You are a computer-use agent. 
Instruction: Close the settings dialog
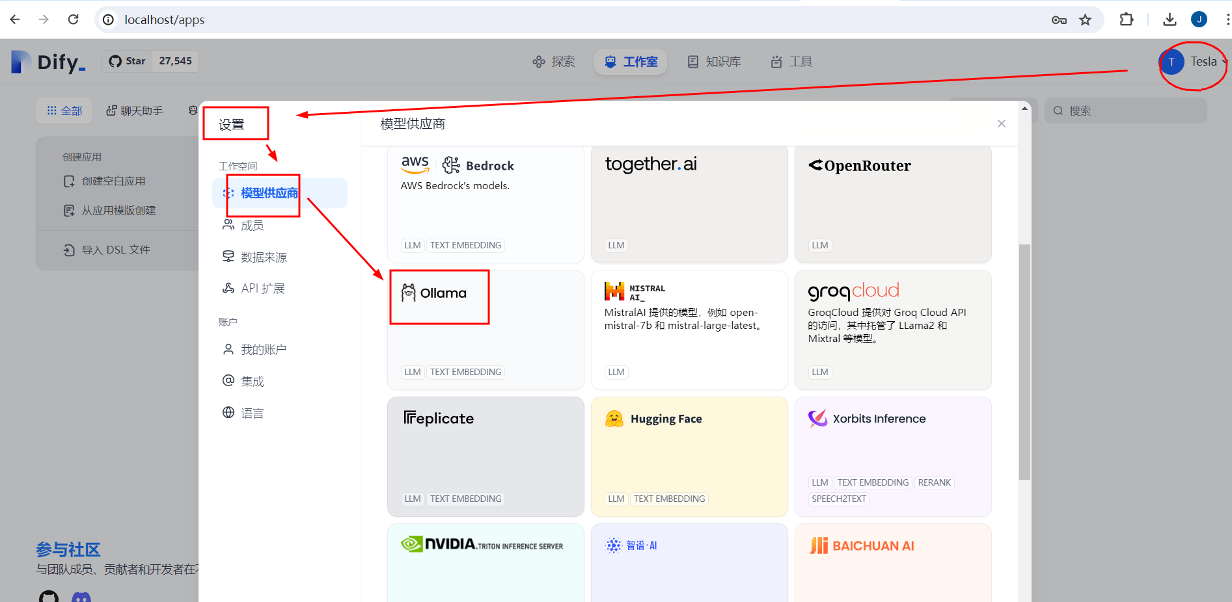1002,124
